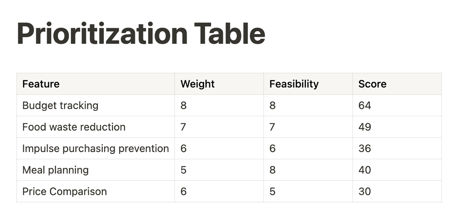The image size is (459, 221).
Task: Select the Weight column header
Action: pyautogui.click(x=219, y=84)
